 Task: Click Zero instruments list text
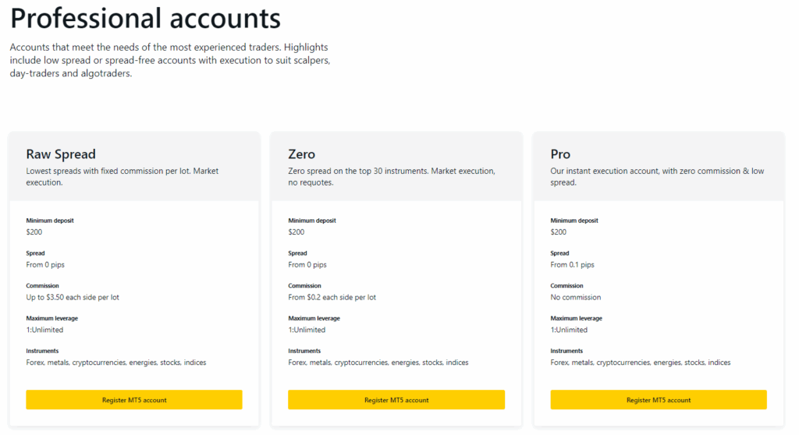tap(378, 362)
